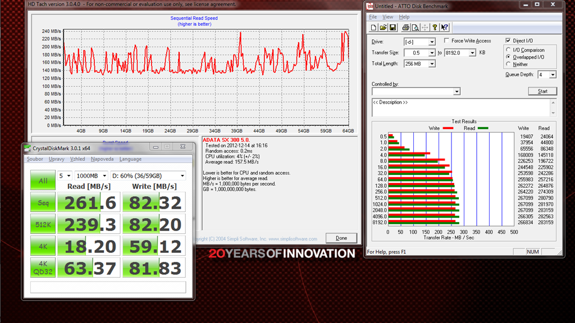Image resolution: width=575 pixels, height=323 pixels.
Task: Run the Seq test in CrystalDiskMark
Action: pos(43,202)
